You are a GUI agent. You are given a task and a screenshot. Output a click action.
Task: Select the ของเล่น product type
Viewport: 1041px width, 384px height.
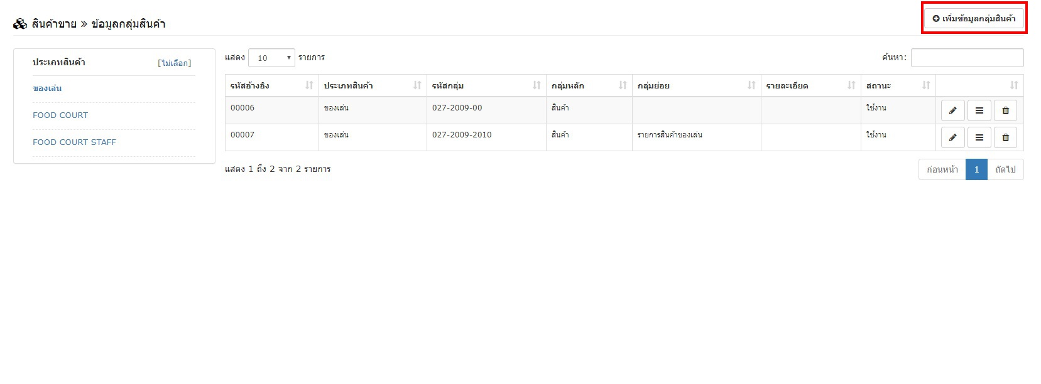[47, 88]
